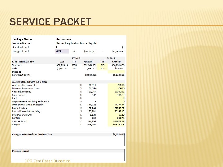Click the Budget Level label

click(21, 51)
